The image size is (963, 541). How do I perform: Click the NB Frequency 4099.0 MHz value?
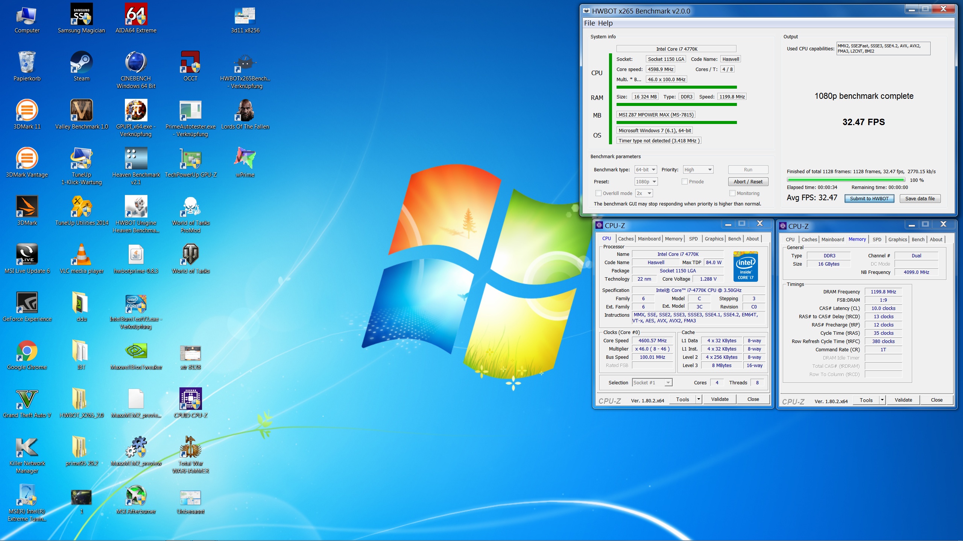916,272
